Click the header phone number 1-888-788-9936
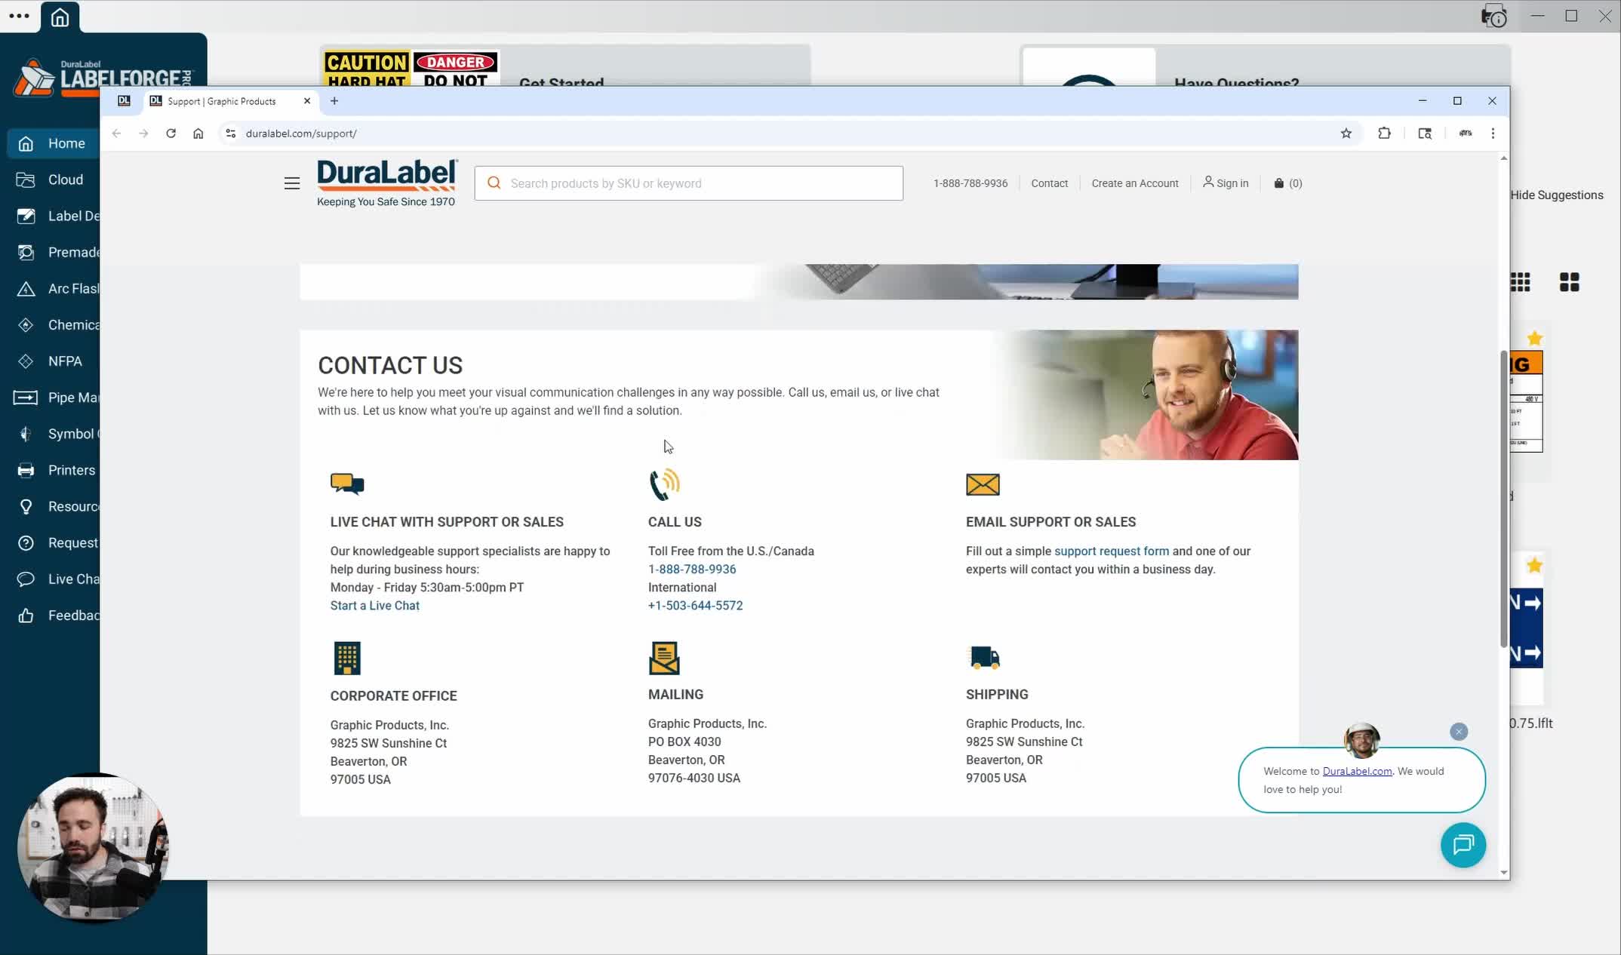 pos(970,183)
